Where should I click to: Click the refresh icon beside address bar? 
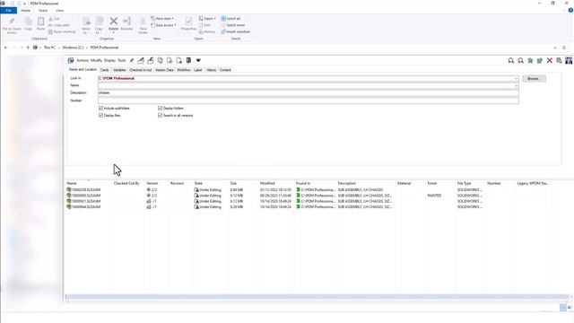564,48
